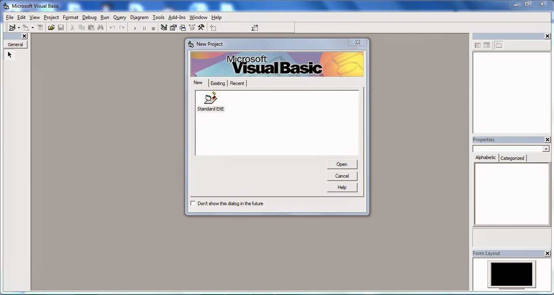The image size is (554, 295).
Task: Click the Cut scissors icon
Action: click(72, 28)
